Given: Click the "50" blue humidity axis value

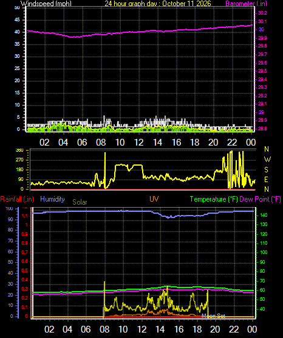Looking at the screenshot, I should point(10,262).
